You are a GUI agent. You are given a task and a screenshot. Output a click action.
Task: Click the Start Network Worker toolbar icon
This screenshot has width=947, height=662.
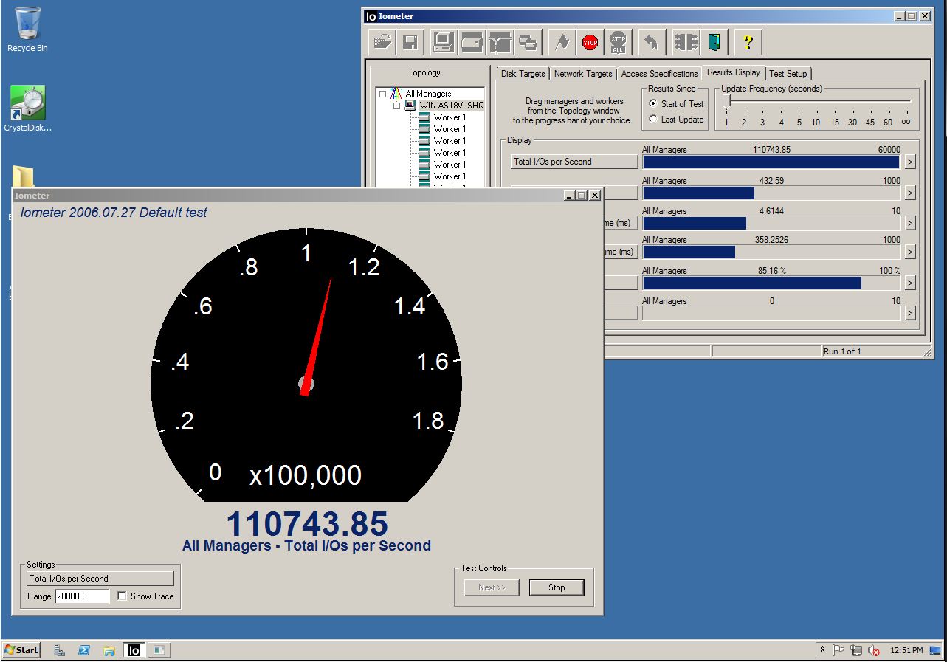pyautogui.click(x=500, y=42)
